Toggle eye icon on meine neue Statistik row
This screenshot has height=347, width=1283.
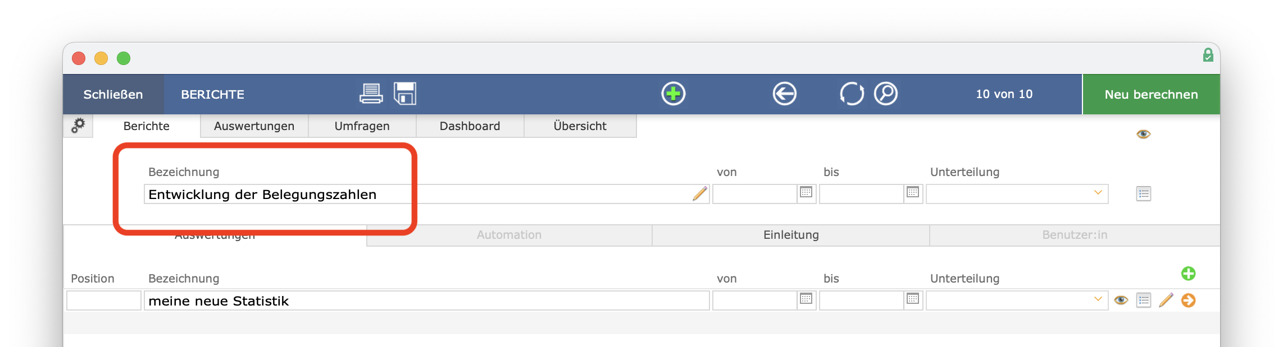[x=1121, y=300]
